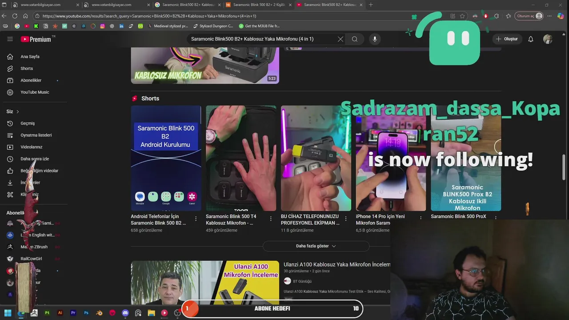Open the notifications bell
This screenshot has width=569, height=320.
coord(531,39)
